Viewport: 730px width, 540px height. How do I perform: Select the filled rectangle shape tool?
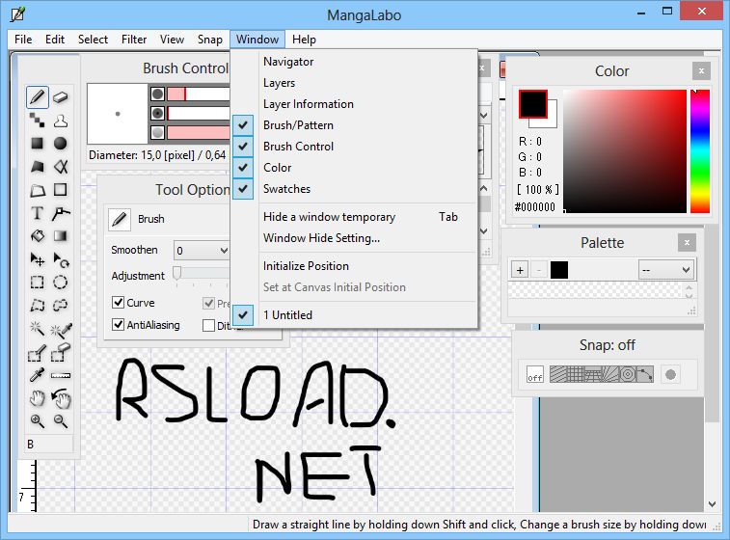(x=38, y=144)
